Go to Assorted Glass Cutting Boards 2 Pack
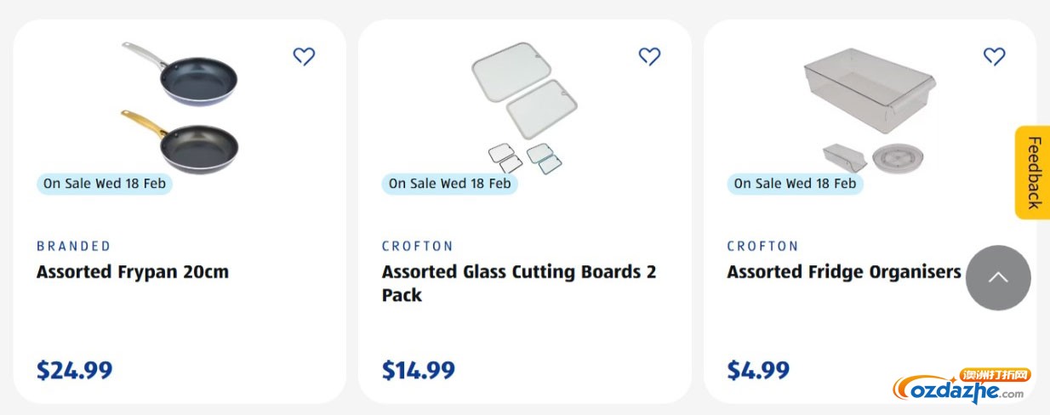 coord(518,283)
